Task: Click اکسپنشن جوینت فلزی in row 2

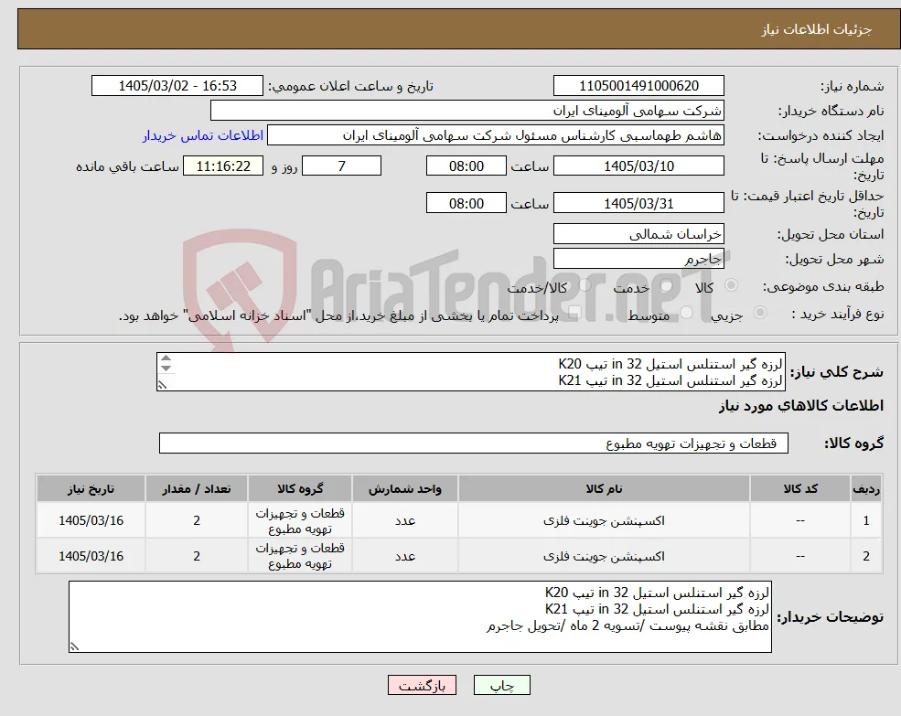Action: (604, 556)
